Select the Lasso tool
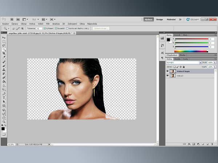Image resolution: width=218 pixels, height=163 pixels. click(x=4, y=46)
